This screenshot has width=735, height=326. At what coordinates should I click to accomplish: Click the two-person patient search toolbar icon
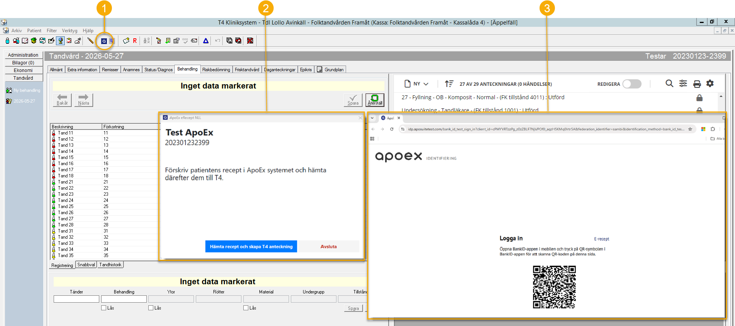click(x=16, y=41)
